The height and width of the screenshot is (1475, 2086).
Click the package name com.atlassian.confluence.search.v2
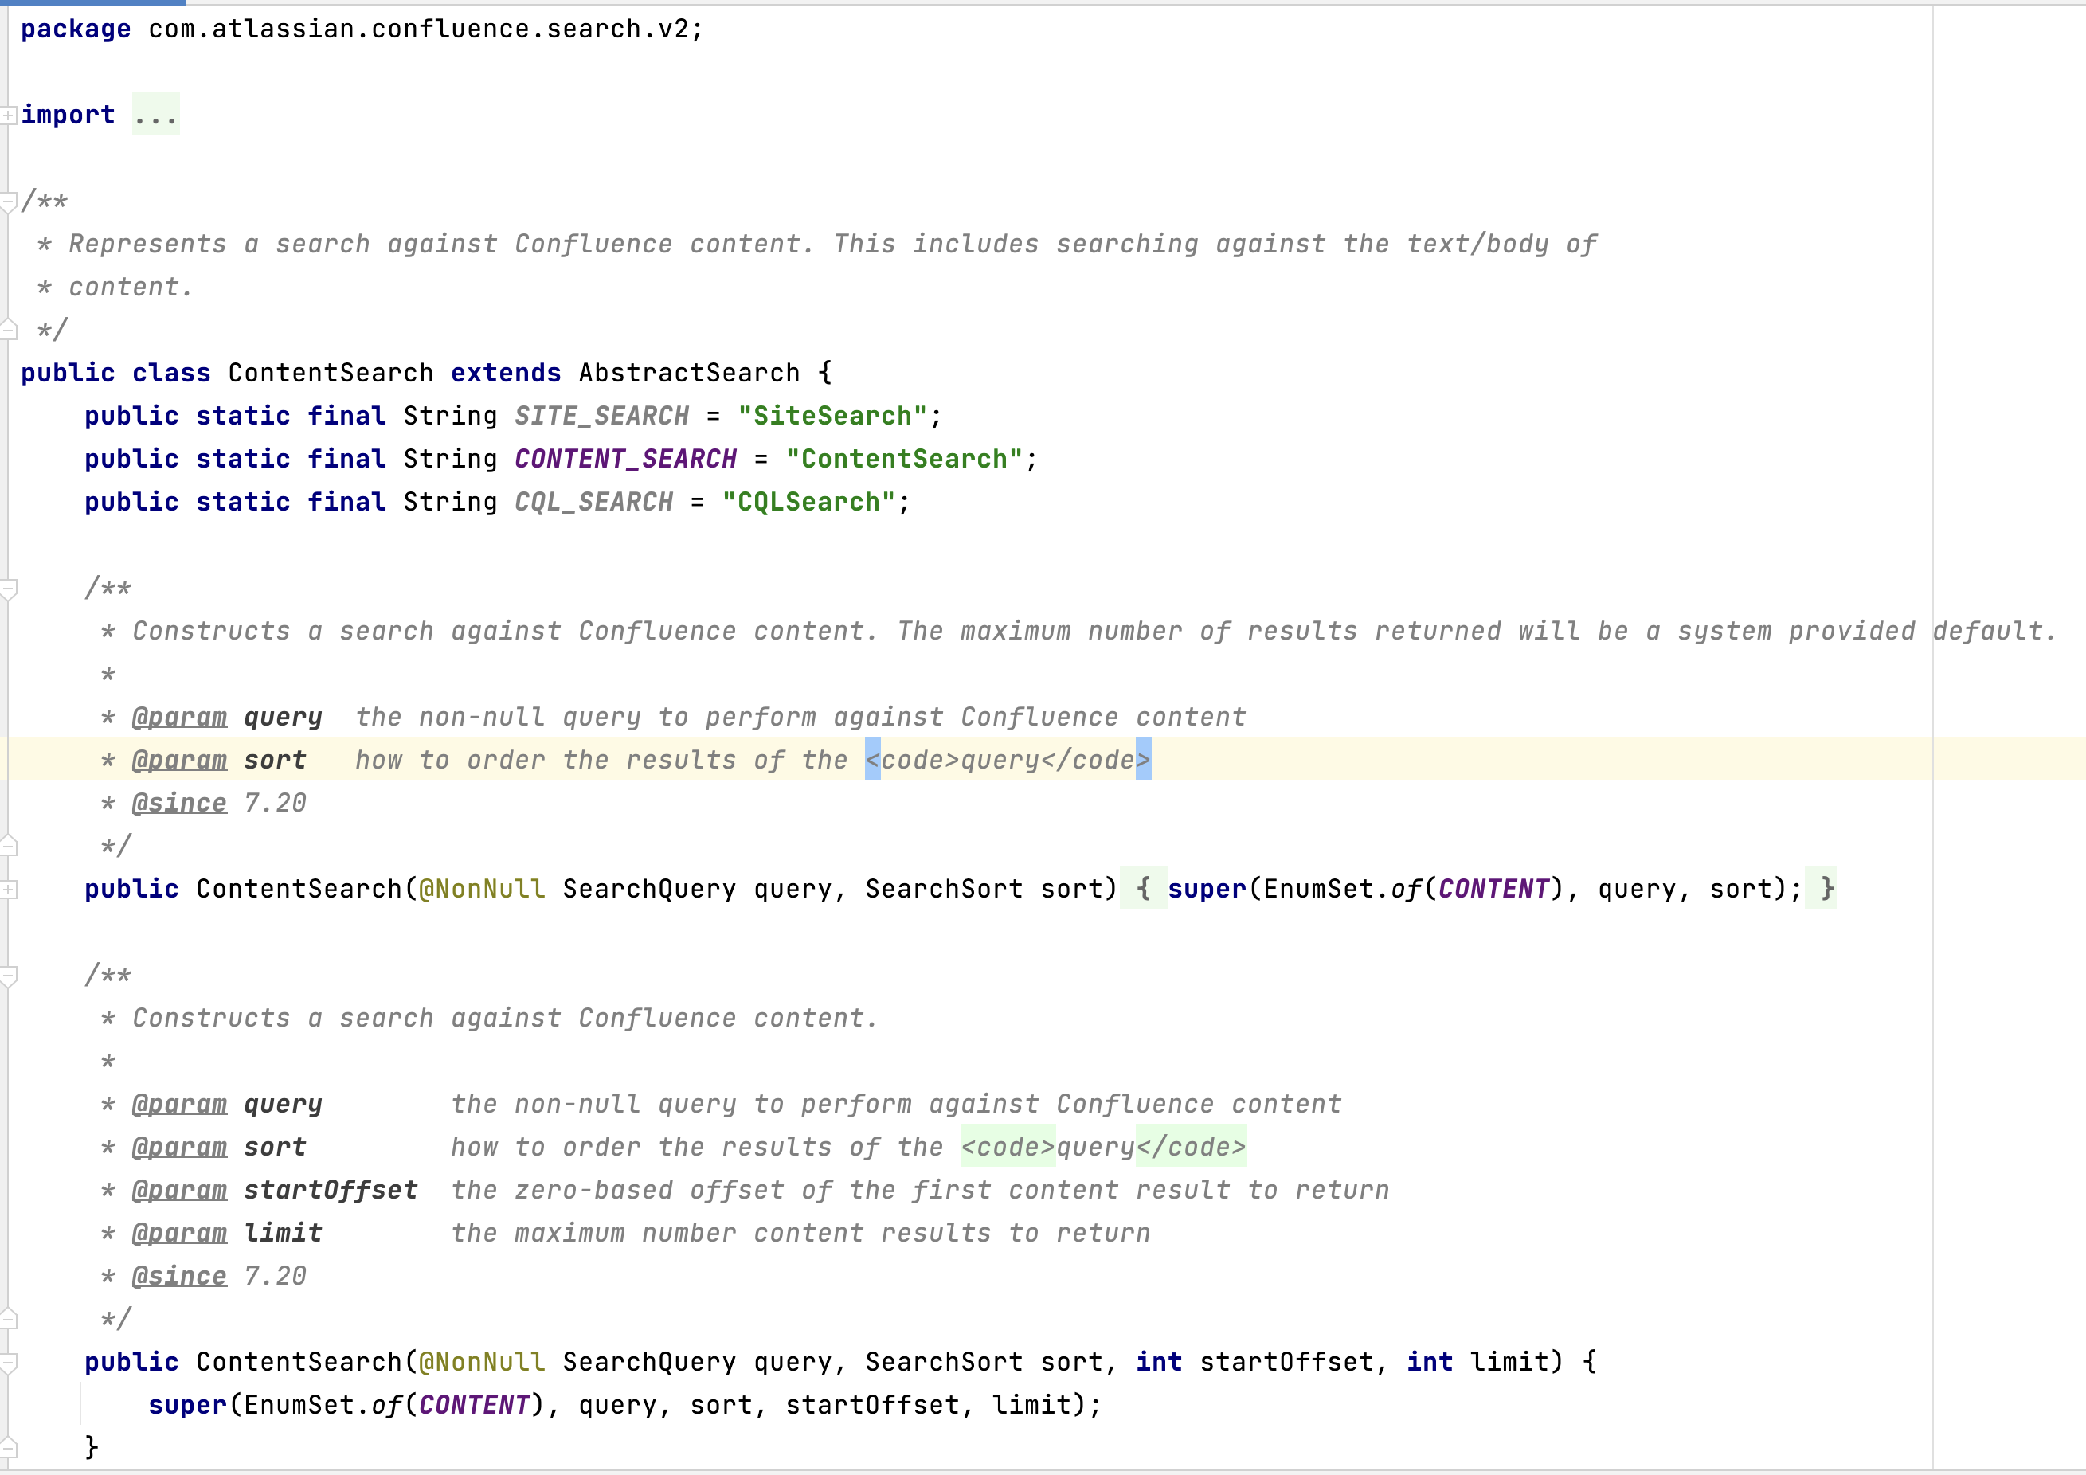point(418,29)
